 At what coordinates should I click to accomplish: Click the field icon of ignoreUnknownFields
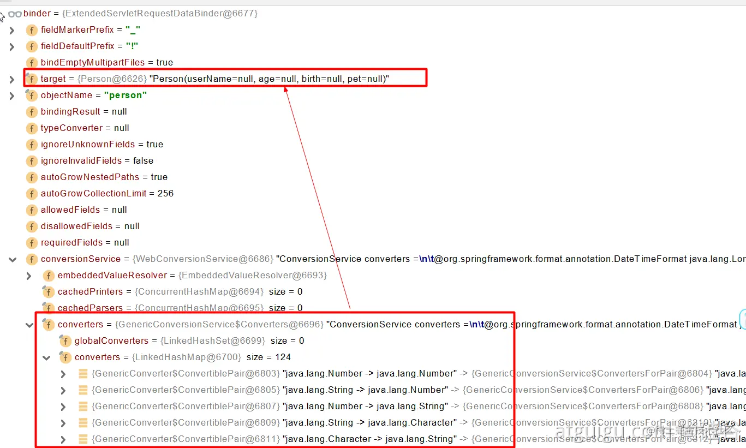point(32,145)
